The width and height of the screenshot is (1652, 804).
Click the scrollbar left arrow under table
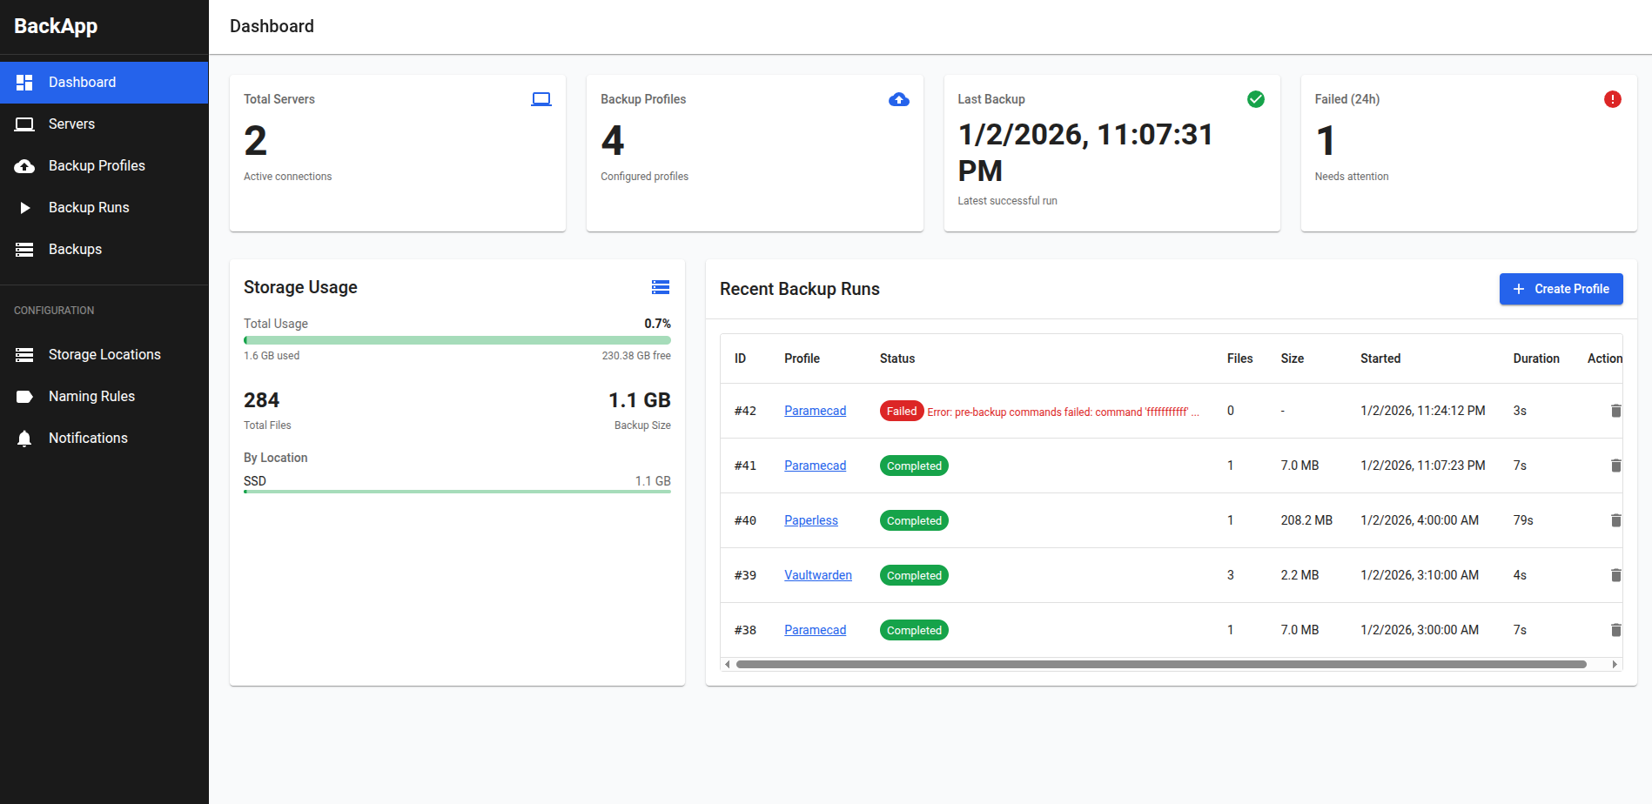[x=728, y=664]
